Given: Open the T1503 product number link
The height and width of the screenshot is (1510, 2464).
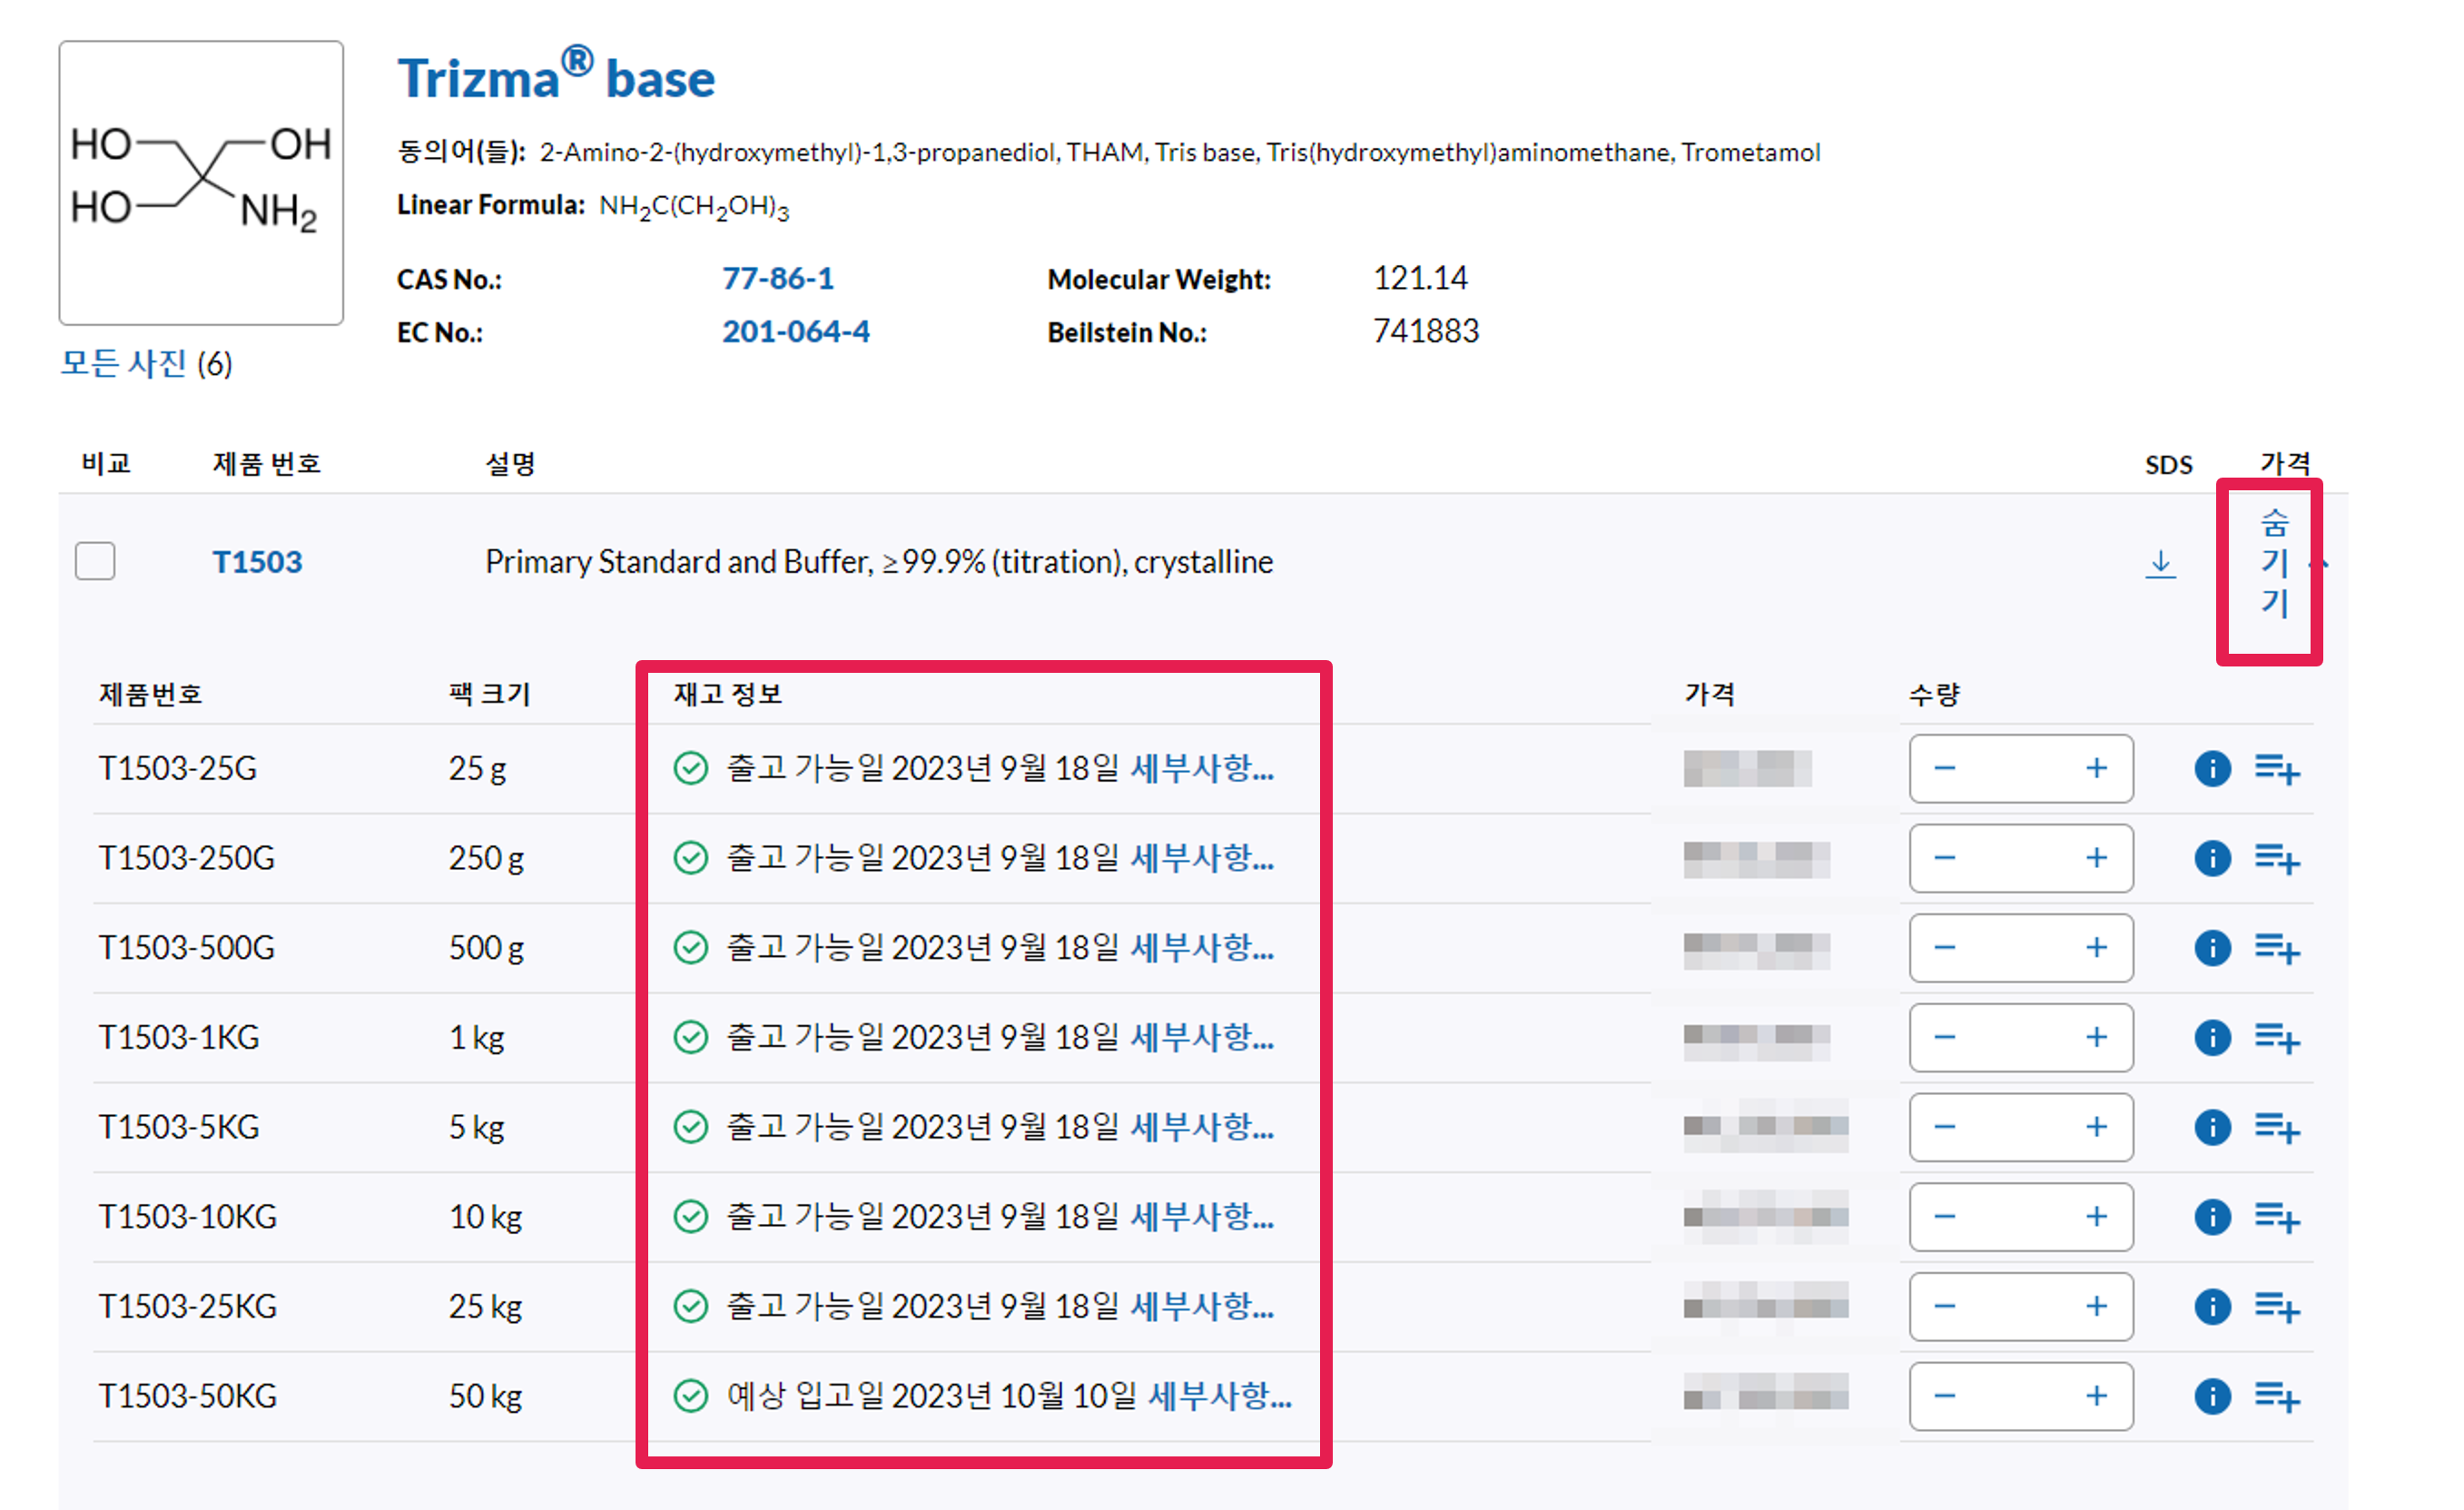Looking at the screenshot, I should click(x=257, y=562).
